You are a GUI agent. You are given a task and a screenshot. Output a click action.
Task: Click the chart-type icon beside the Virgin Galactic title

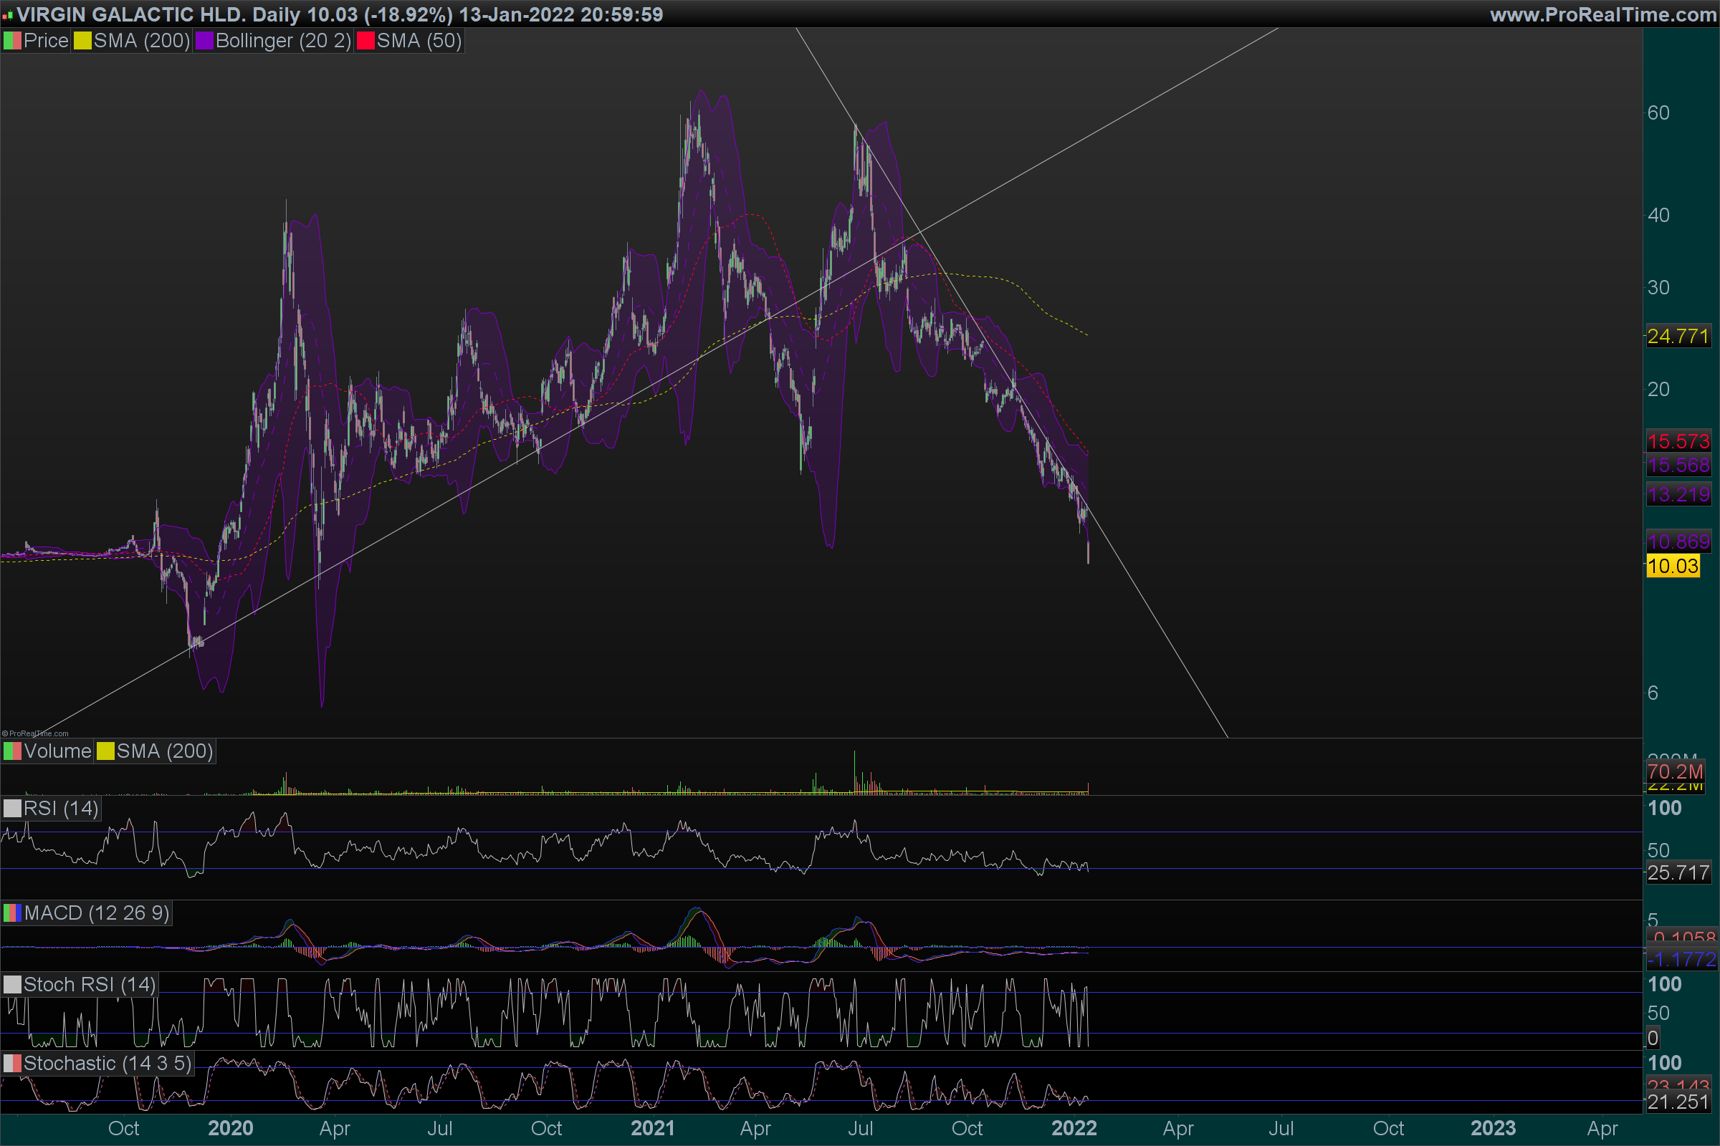7,14
